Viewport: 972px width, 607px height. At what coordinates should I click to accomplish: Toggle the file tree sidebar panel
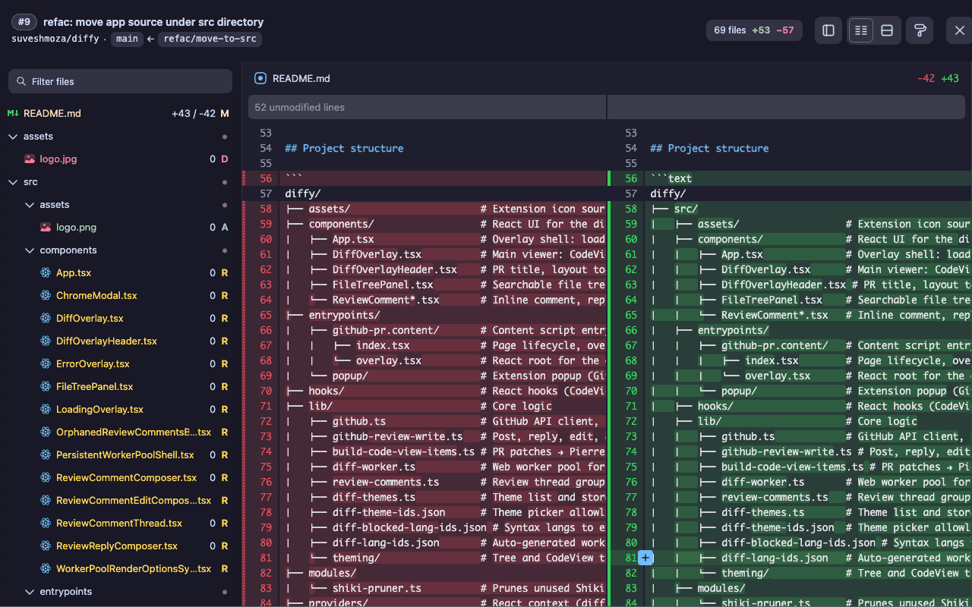pos(828,30)
